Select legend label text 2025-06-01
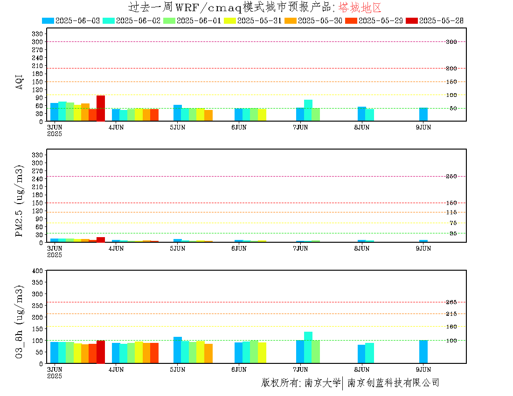 pyautogui.click(x=199, y=20)
